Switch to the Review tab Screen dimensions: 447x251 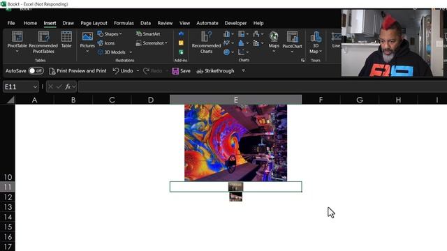[x=165, y=23]
